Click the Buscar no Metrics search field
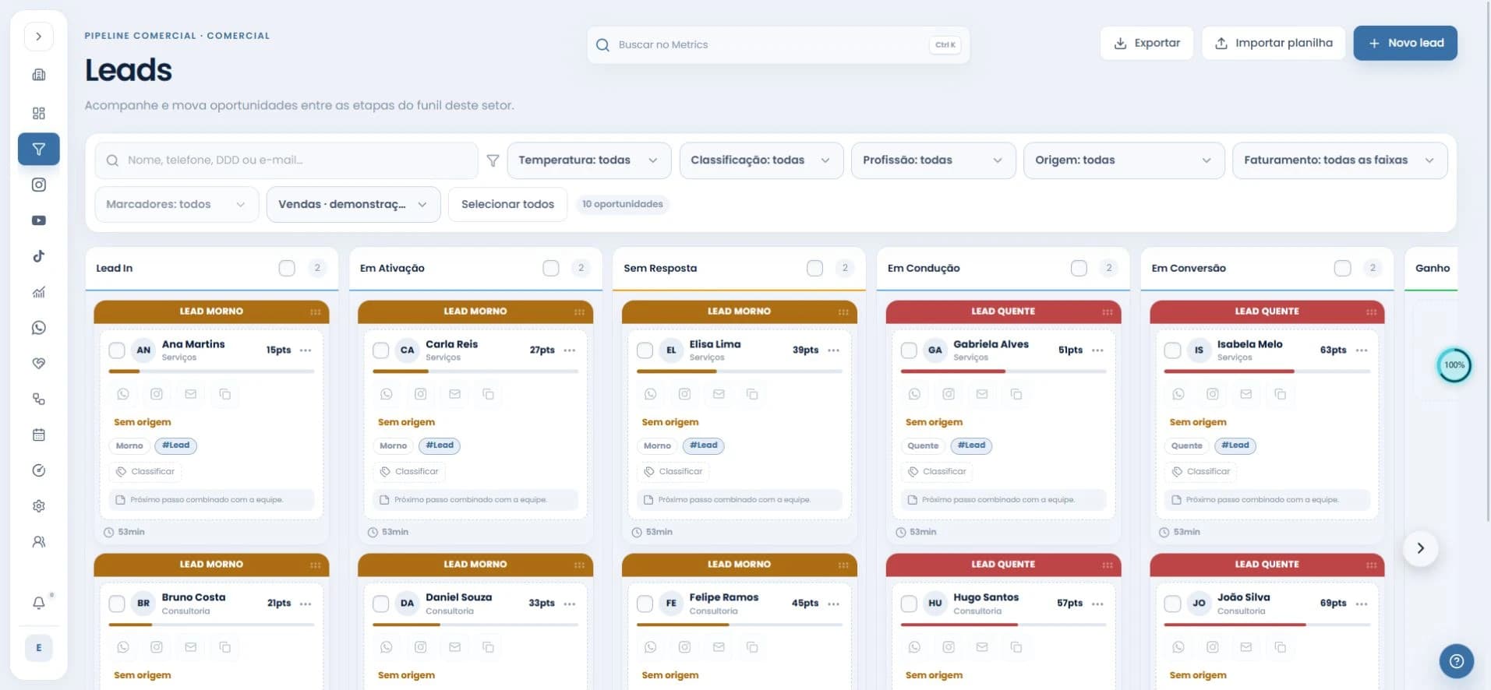The image size is (1491, 690). tap(778, 45)
